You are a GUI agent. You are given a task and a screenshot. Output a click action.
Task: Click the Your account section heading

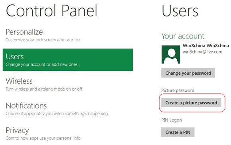(183, 36)
